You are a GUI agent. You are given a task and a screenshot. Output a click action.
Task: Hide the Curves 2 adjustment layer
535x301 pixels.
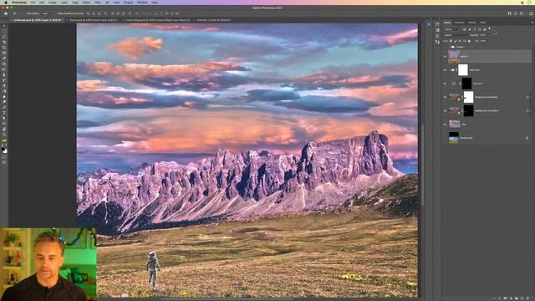(x=445, y=84)
